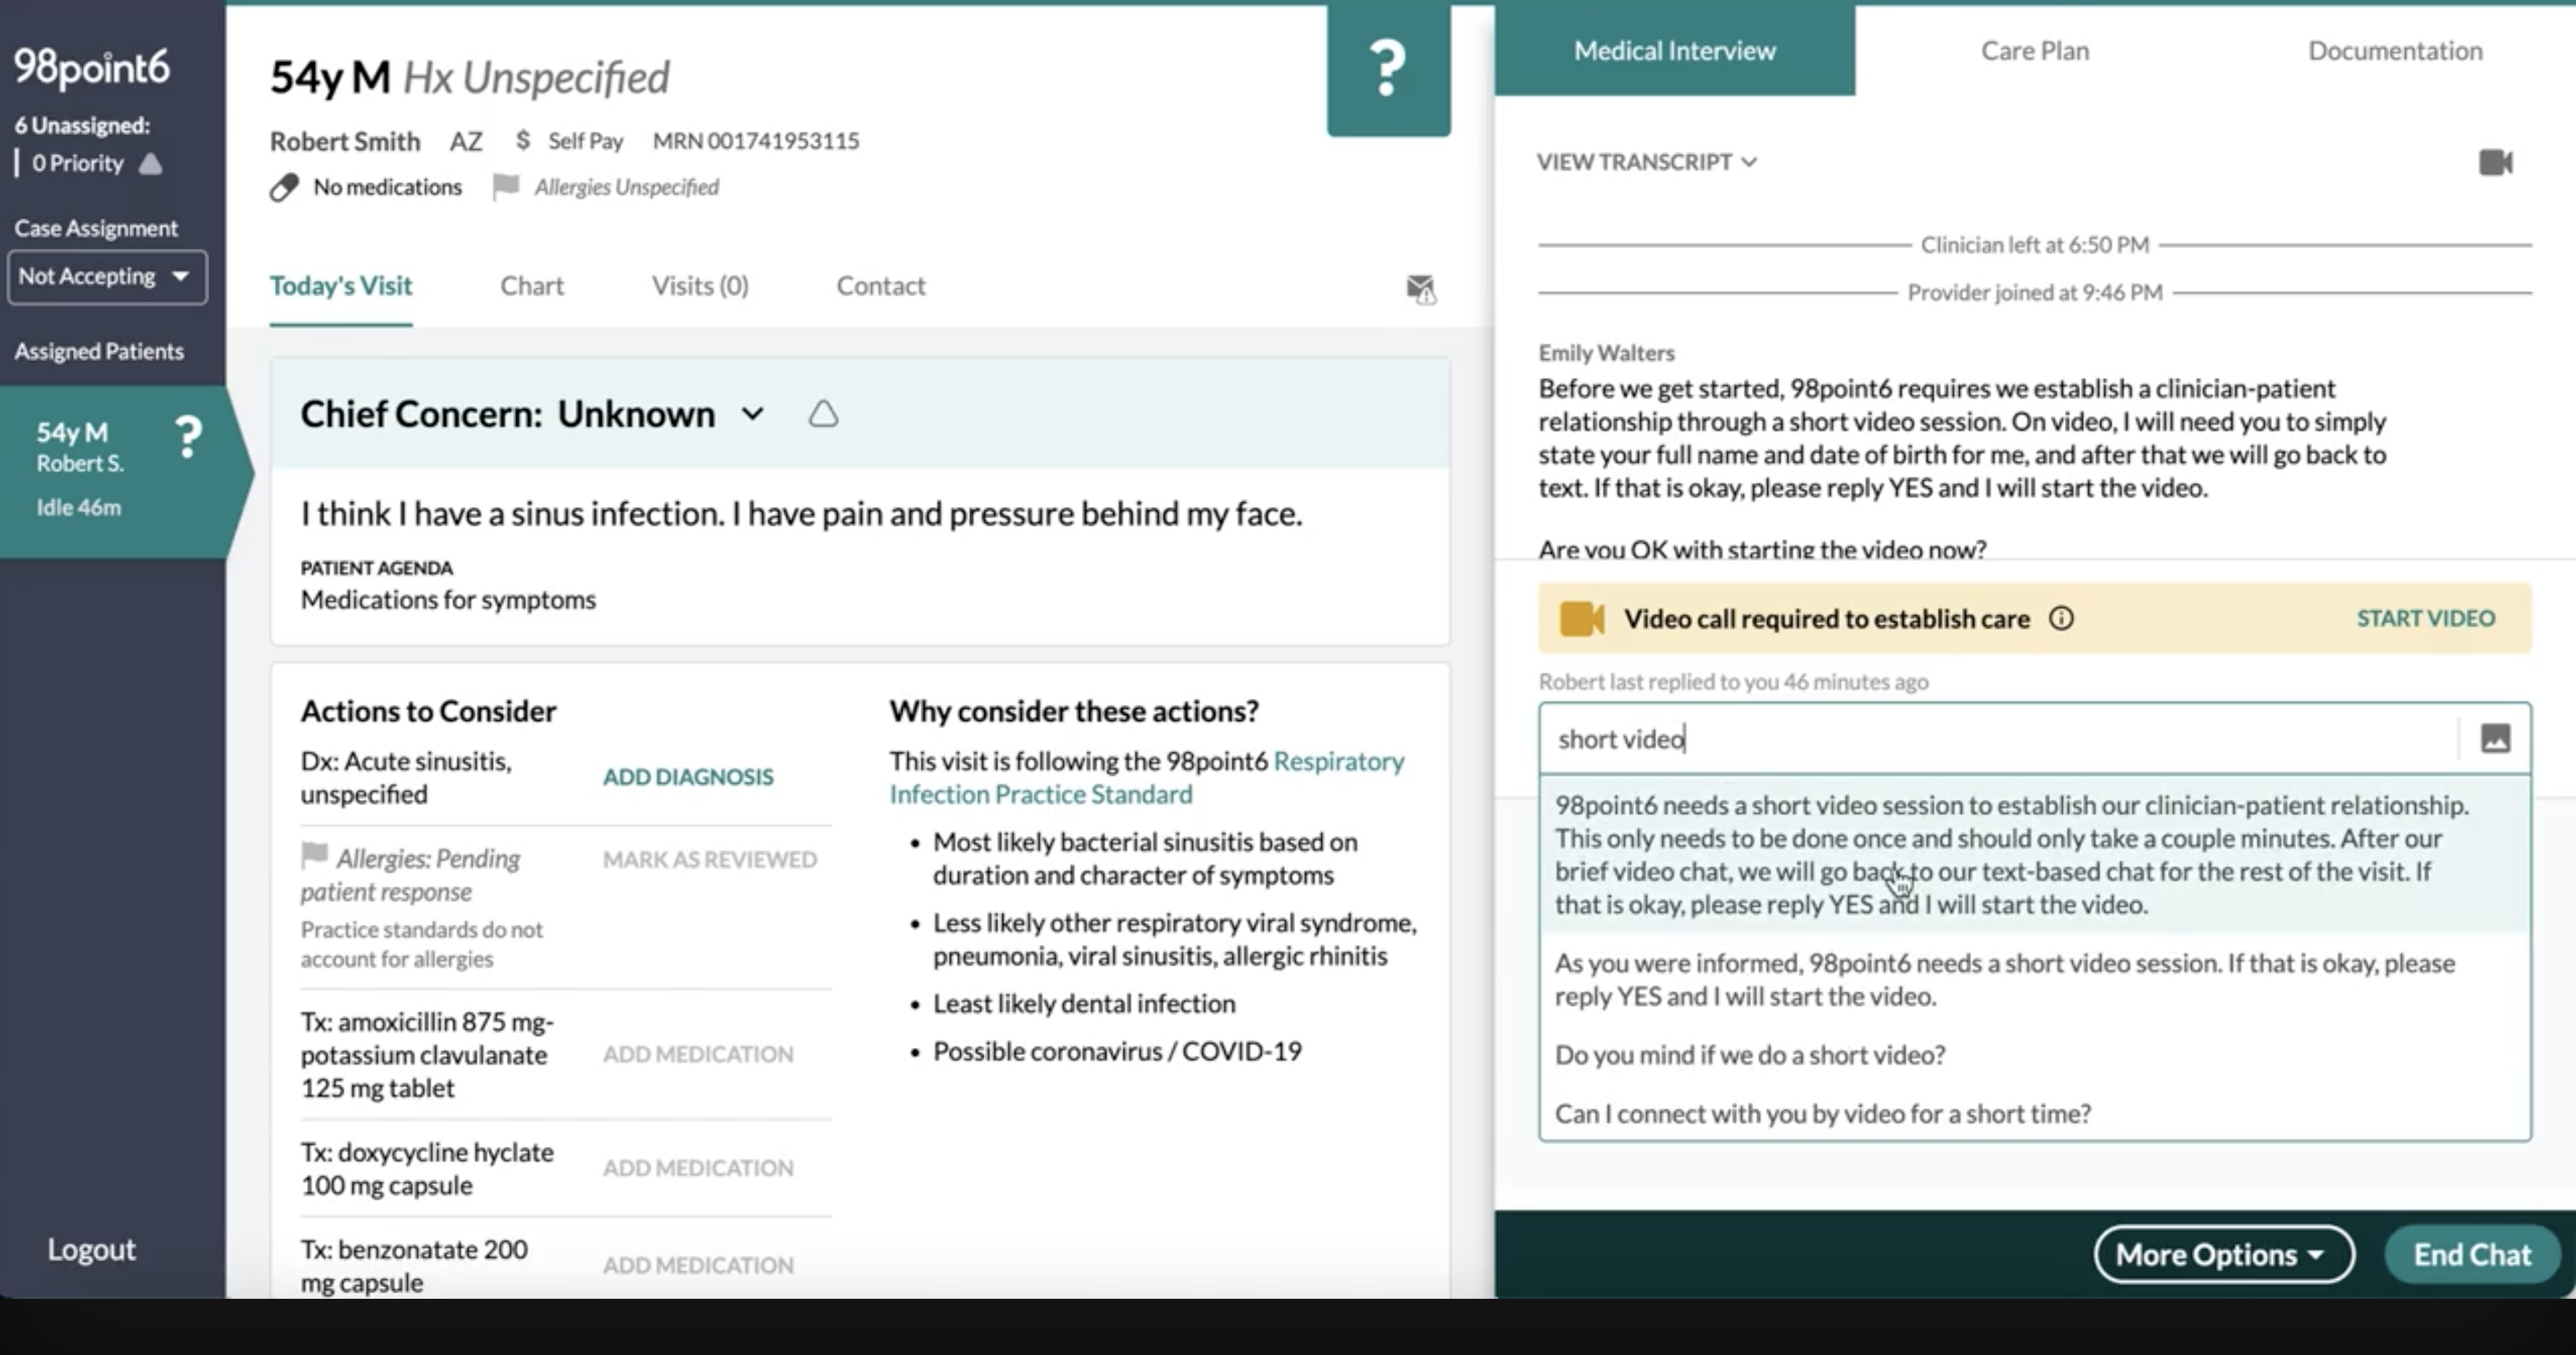
Task: Add medication amoxicillin 875 mg
Action: pyautogui.click(x=698, y=1054)
